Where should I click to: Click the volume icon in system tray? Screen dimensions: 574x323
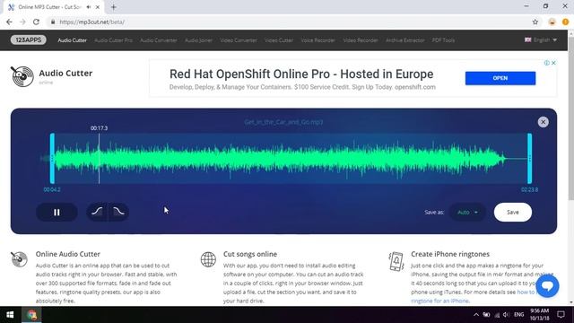[x=506, y=315]
